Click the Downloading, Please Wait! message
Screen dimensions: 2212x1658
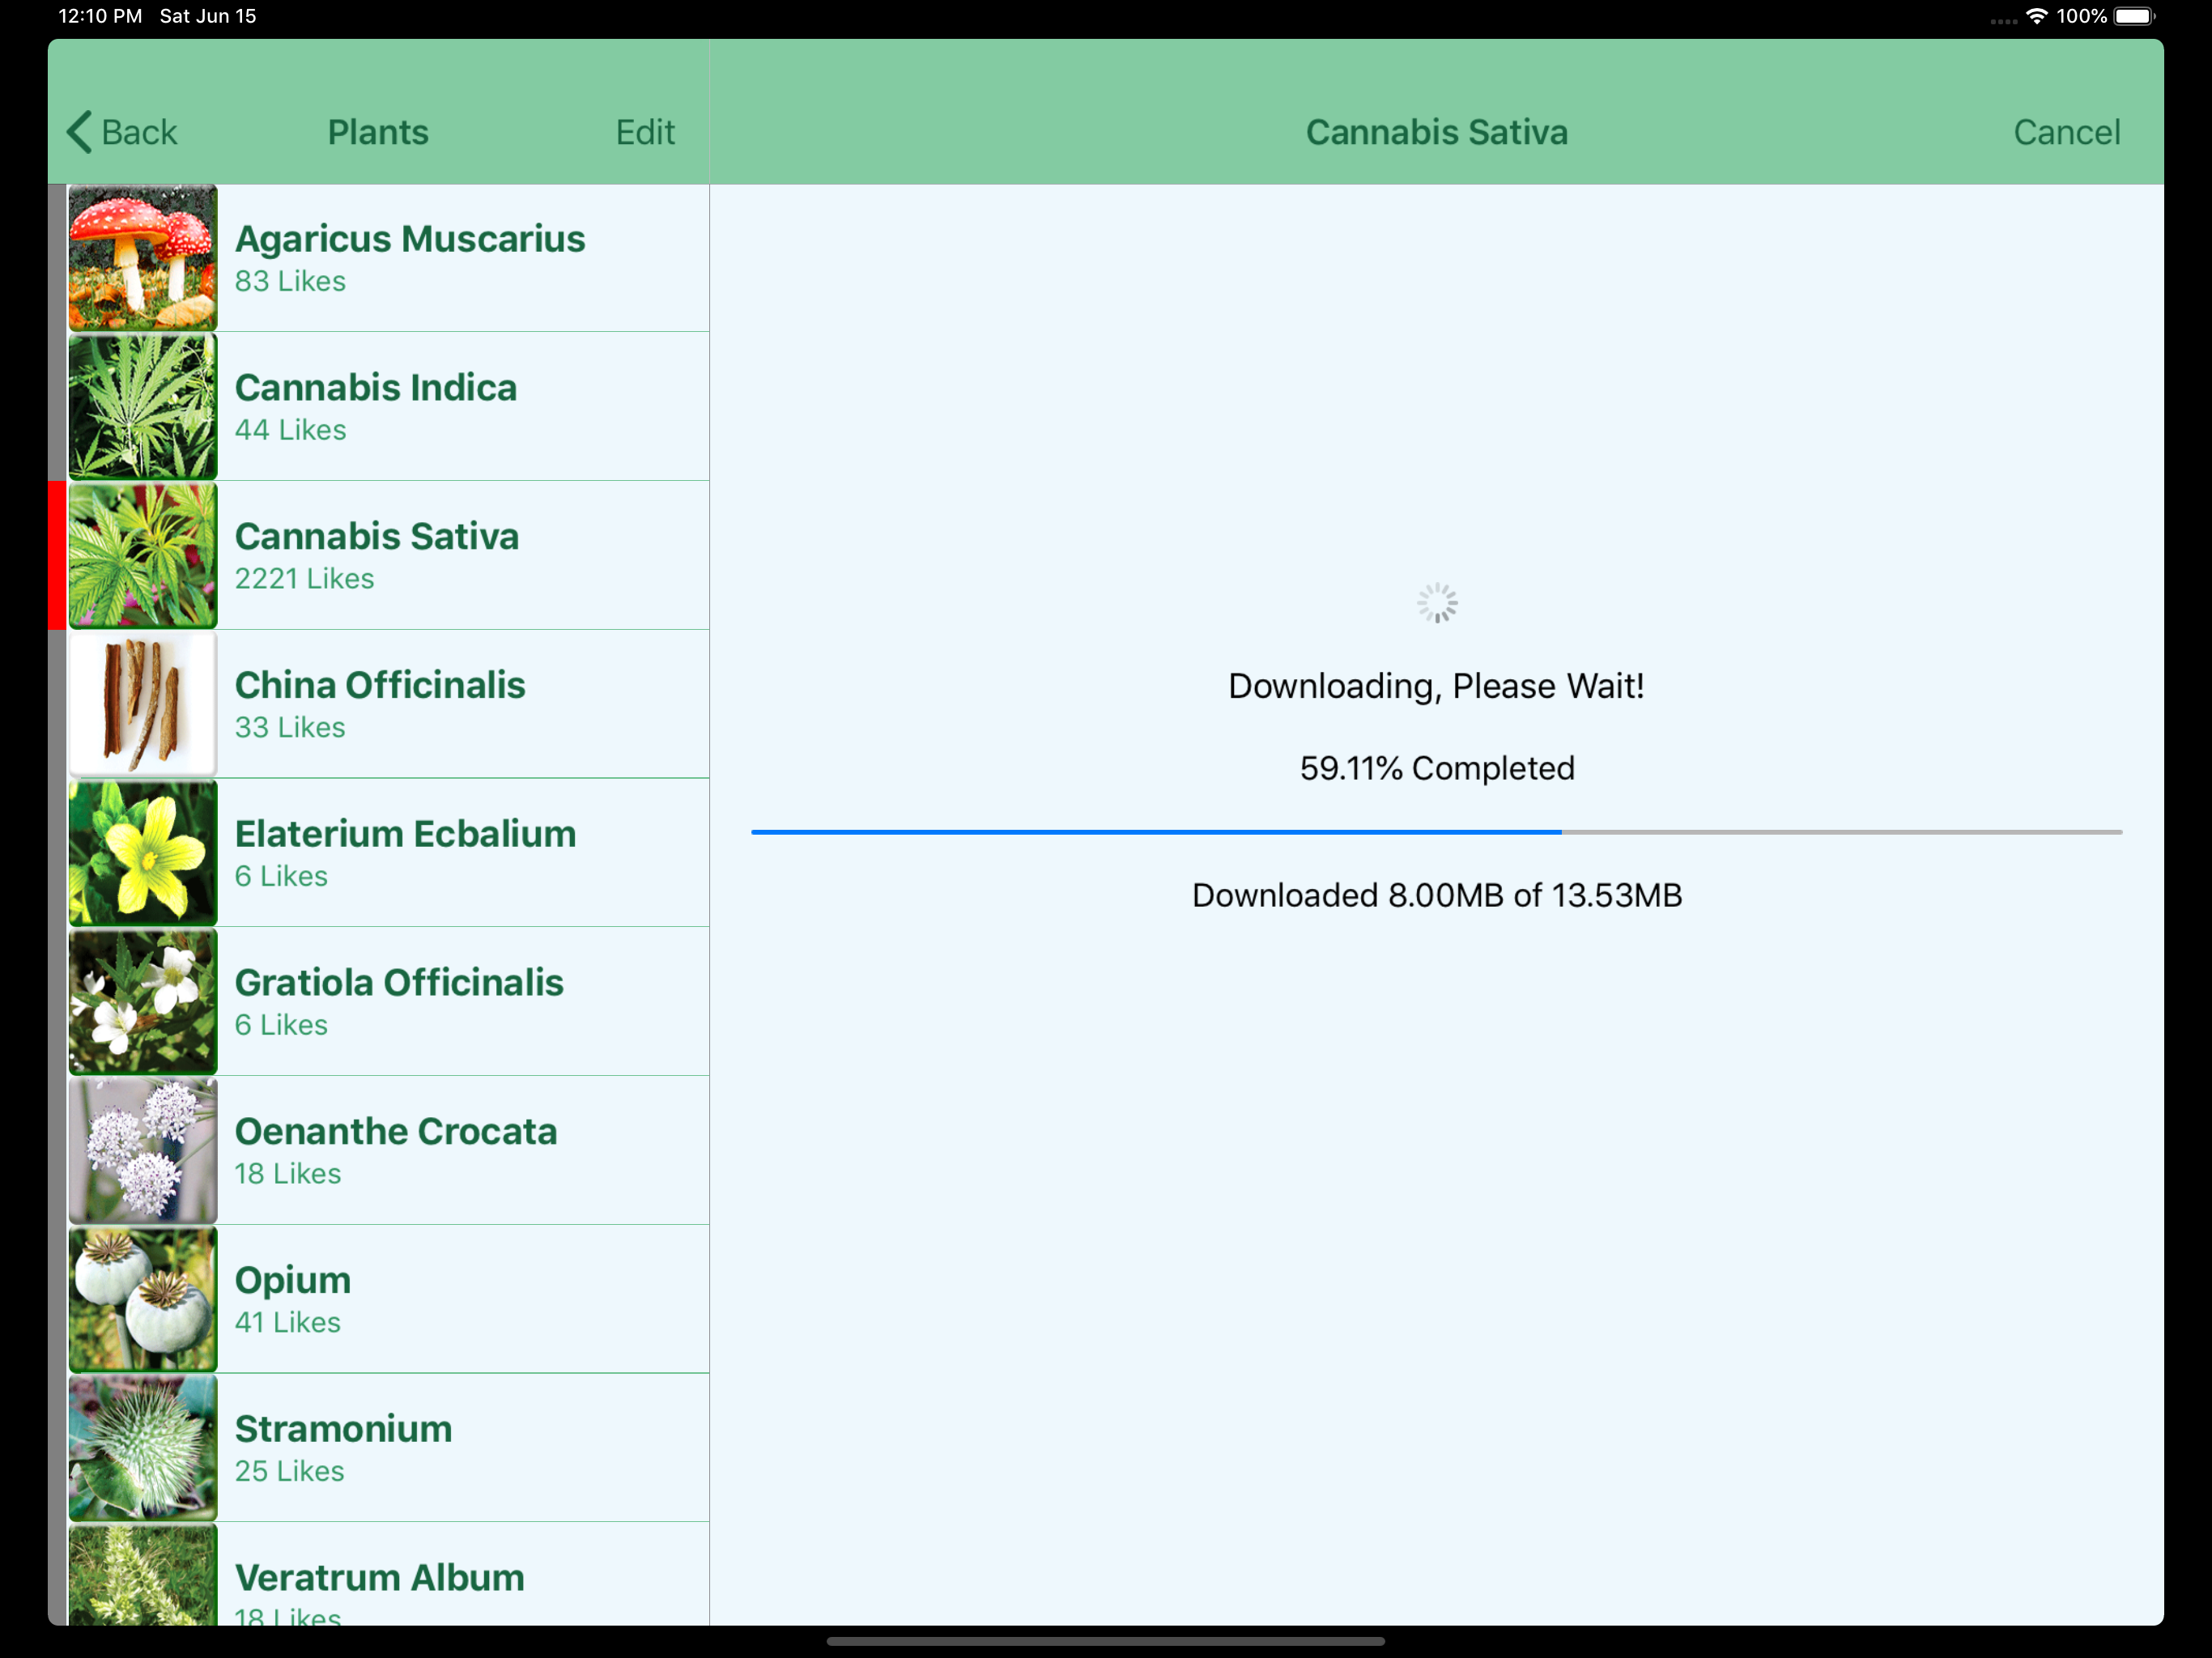coord(1436,686)
